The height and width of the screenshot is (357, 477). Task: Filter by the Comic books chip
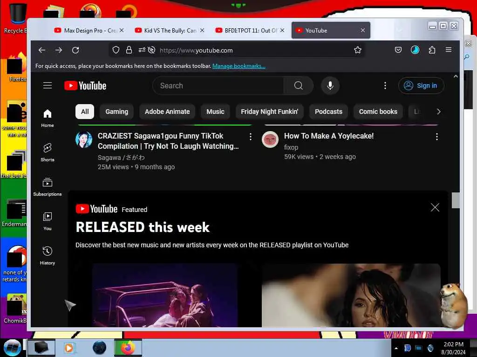coord(378,112)
